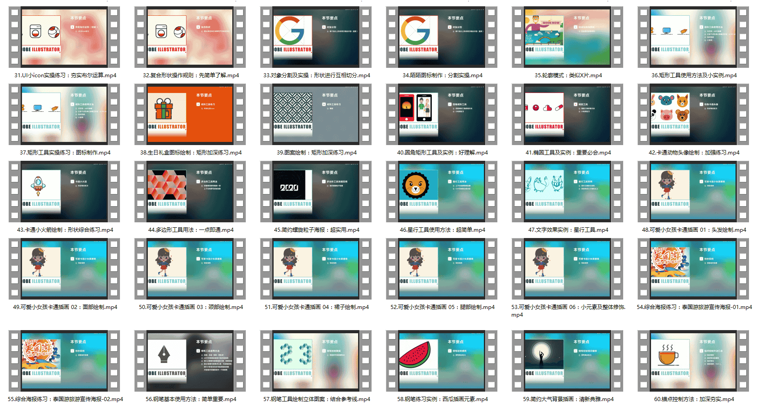The height and width of the screenshot is (406, 762).
Task: Select thumbnail for 41.椭圆工具及实例
Action: 567,115
